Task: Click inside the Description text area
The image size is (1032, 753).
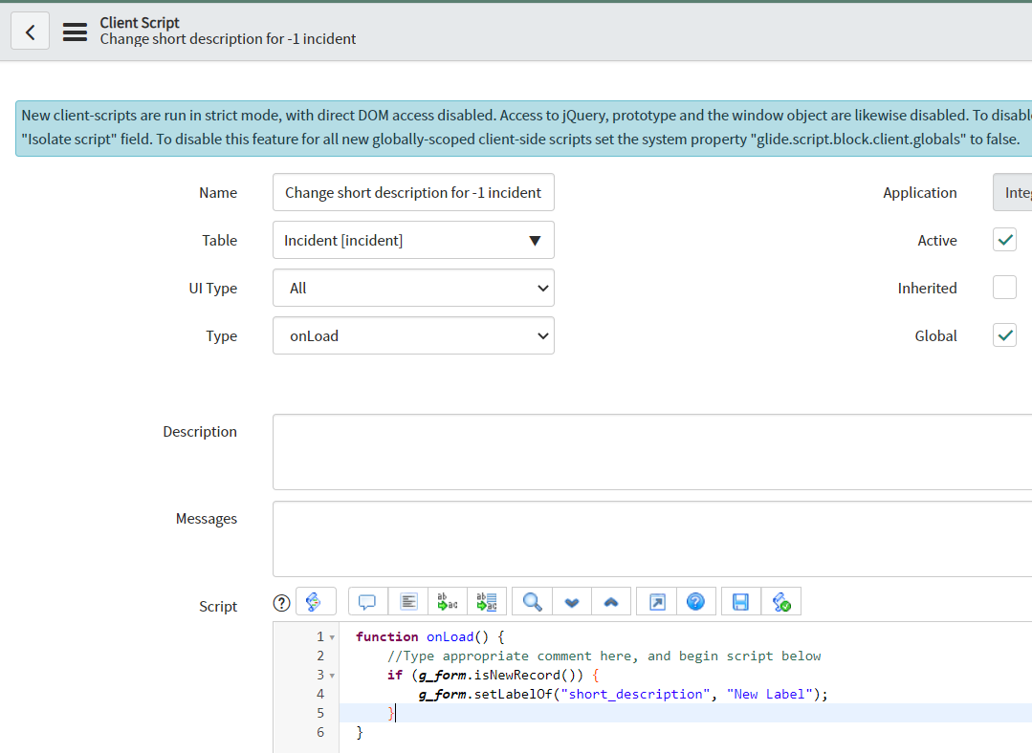Action: (650, 452)
